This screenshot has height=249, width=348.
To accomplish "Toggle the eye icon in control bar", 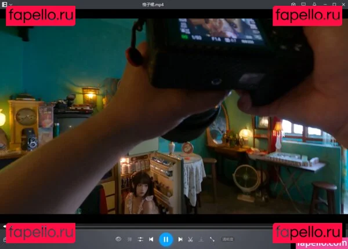I will (x=118, y=239).
